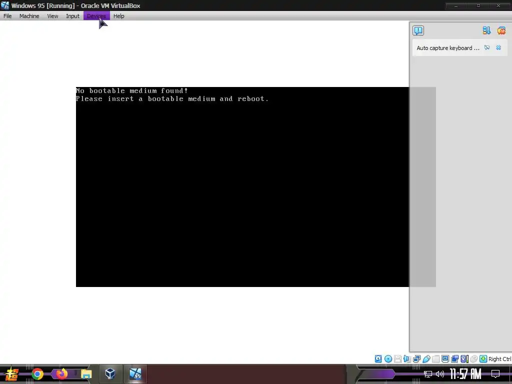Open the View menu
512x384 pixels.
pos(52,16)
